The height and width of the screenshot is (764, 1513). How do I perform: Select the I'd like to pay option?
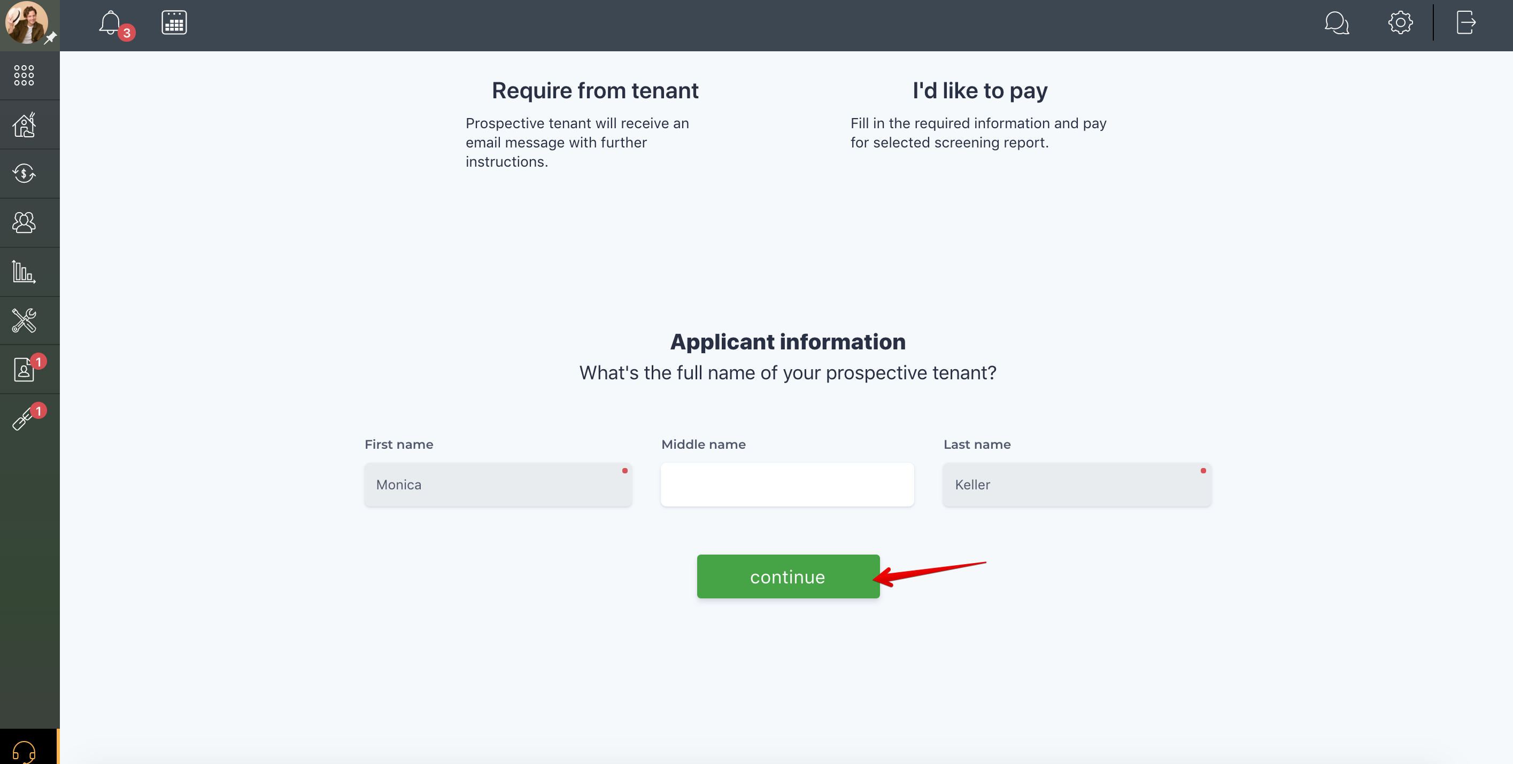click(979, 91)
